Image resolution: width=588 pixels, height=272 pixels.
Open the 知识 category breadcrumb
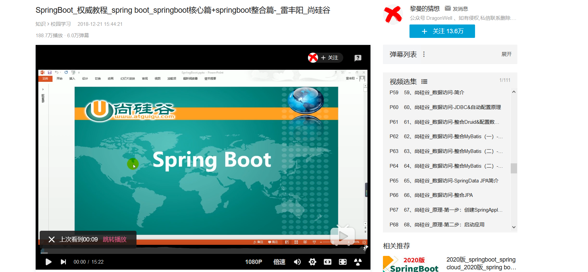point(41,24)
